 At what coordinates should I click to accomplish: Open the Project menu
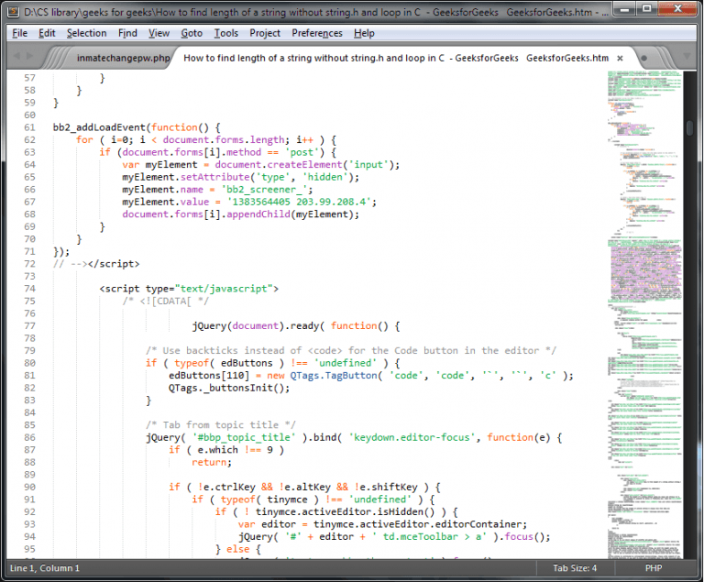265,33
